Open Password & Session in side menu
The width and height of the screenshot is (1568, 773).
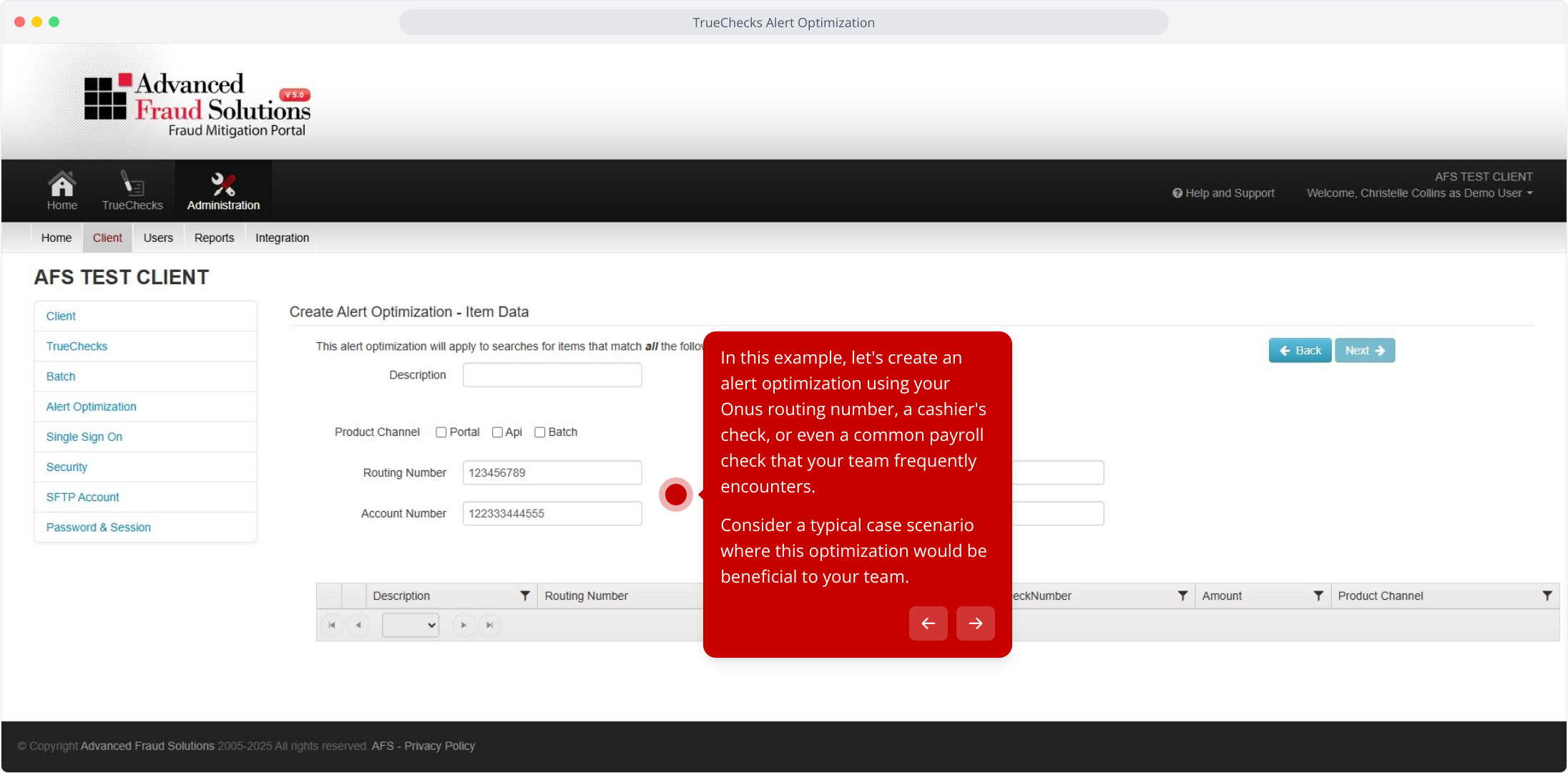click(x=145, y=528)
